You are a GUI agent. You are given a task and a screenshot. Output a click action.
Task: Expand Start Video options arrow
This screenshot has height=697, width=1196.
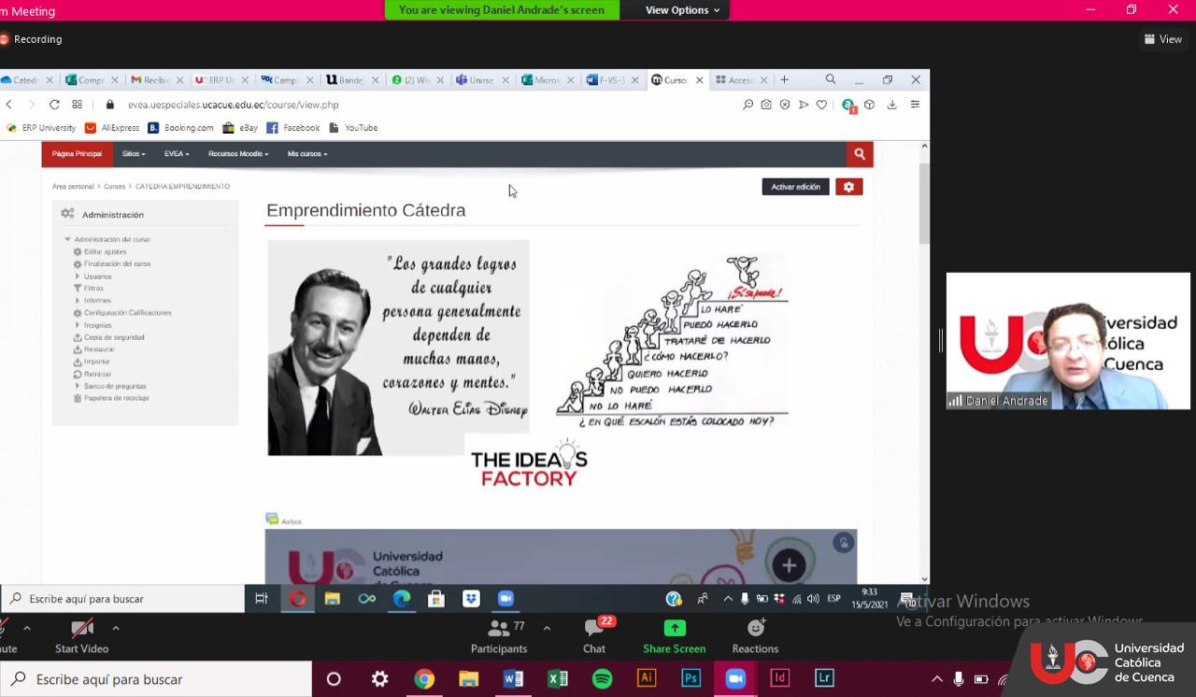pos(116,628)
